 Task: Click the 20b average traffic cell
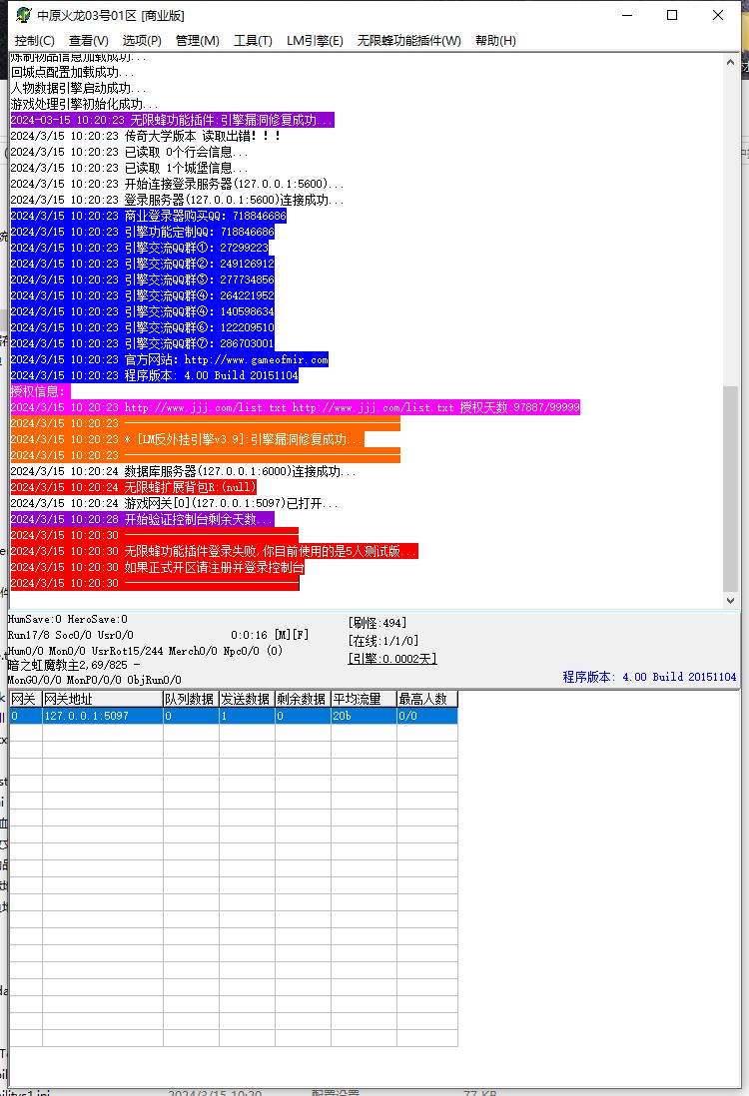(363, 716)
